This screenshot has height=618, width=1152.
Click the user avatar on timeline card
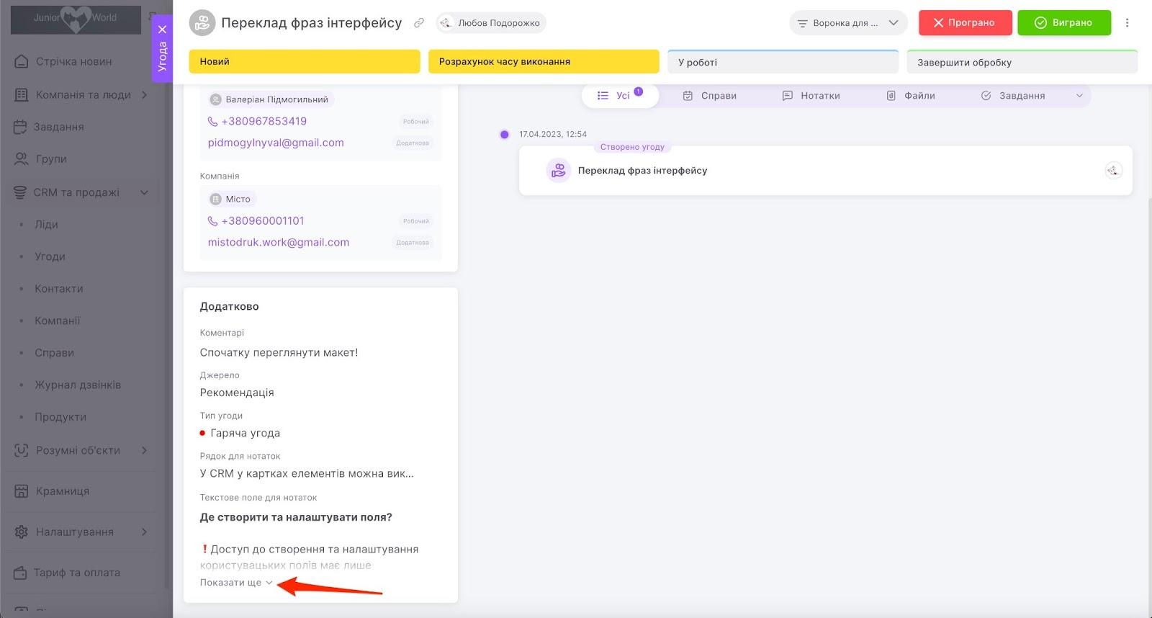(x=1113, y=171)
